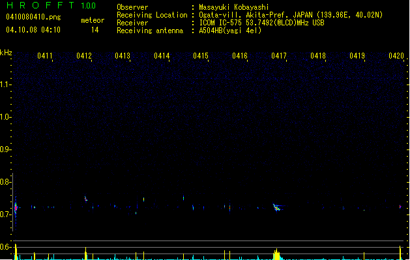The width and height of the screenshot is (410, 260).
Task: Click receiver value ICOM IC-575 53.7492 MHz USB
Action: (x=261, y=23)
